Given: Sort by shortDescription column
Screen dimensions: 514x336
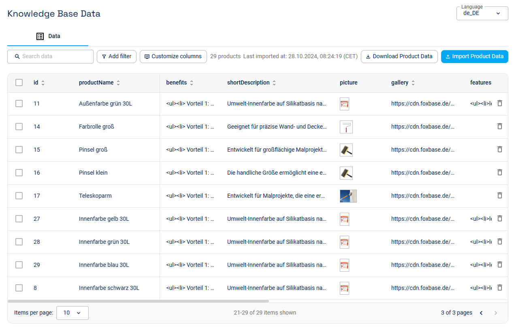Looking at the screenshot, I should [x=274, y=83].
